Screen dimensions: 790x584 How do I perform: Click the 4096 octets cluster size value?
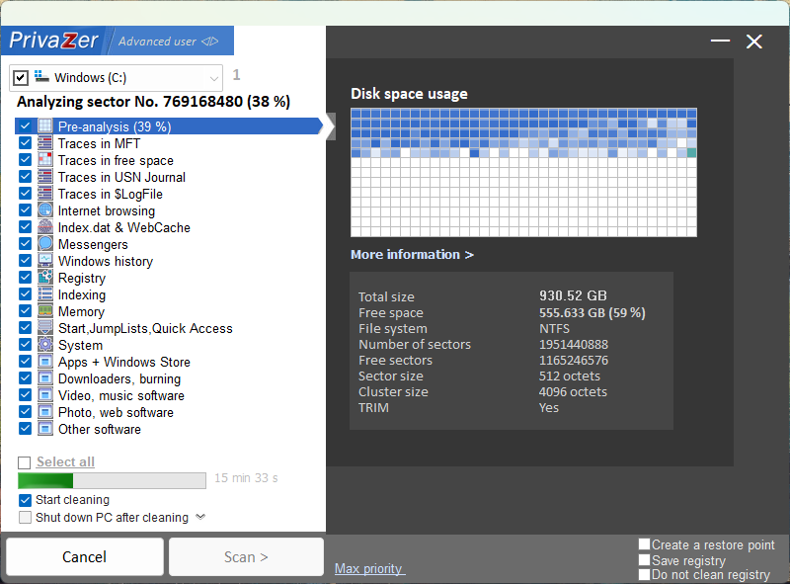click(573, 392)
